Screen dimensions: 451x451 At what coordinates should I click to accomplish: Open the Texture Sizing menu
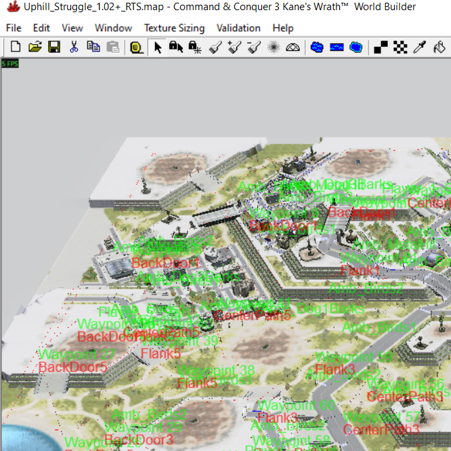[x=174, y=28]
